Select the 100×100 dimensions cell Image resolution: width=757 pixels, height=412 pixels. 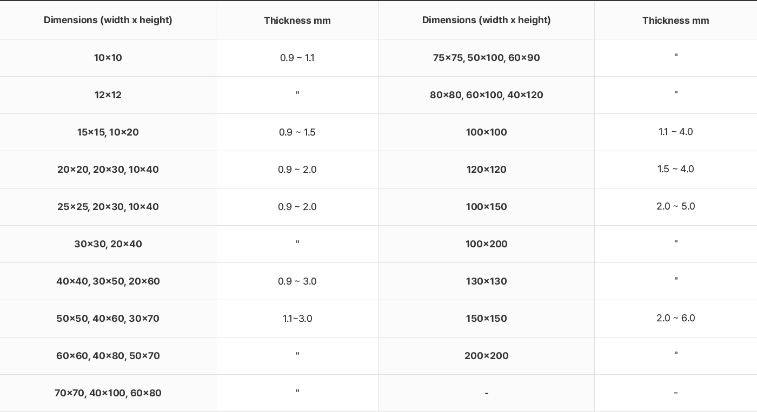click(x=487, y=132)
